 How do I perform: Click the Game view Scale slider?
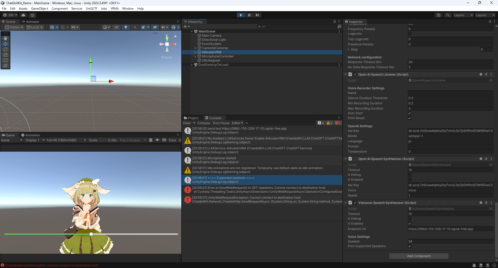[103, 140]
